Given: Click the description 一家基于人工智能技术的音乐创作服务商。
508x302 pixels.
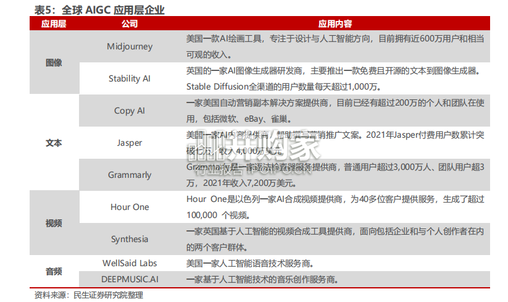Looking at the screenshot, I should tap(262, 279).
